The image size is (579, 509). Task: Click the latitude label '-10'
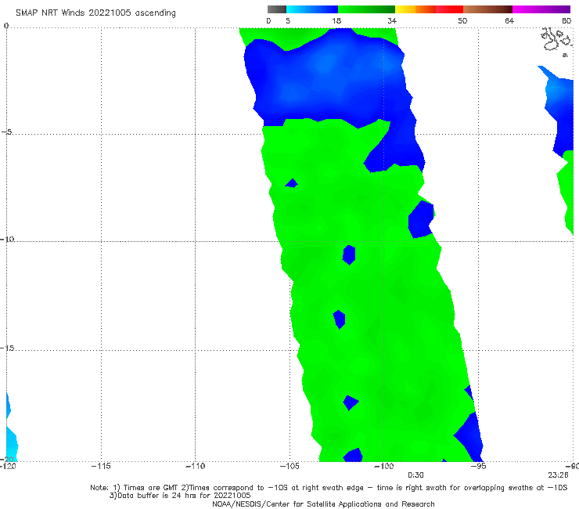point(7,239)
